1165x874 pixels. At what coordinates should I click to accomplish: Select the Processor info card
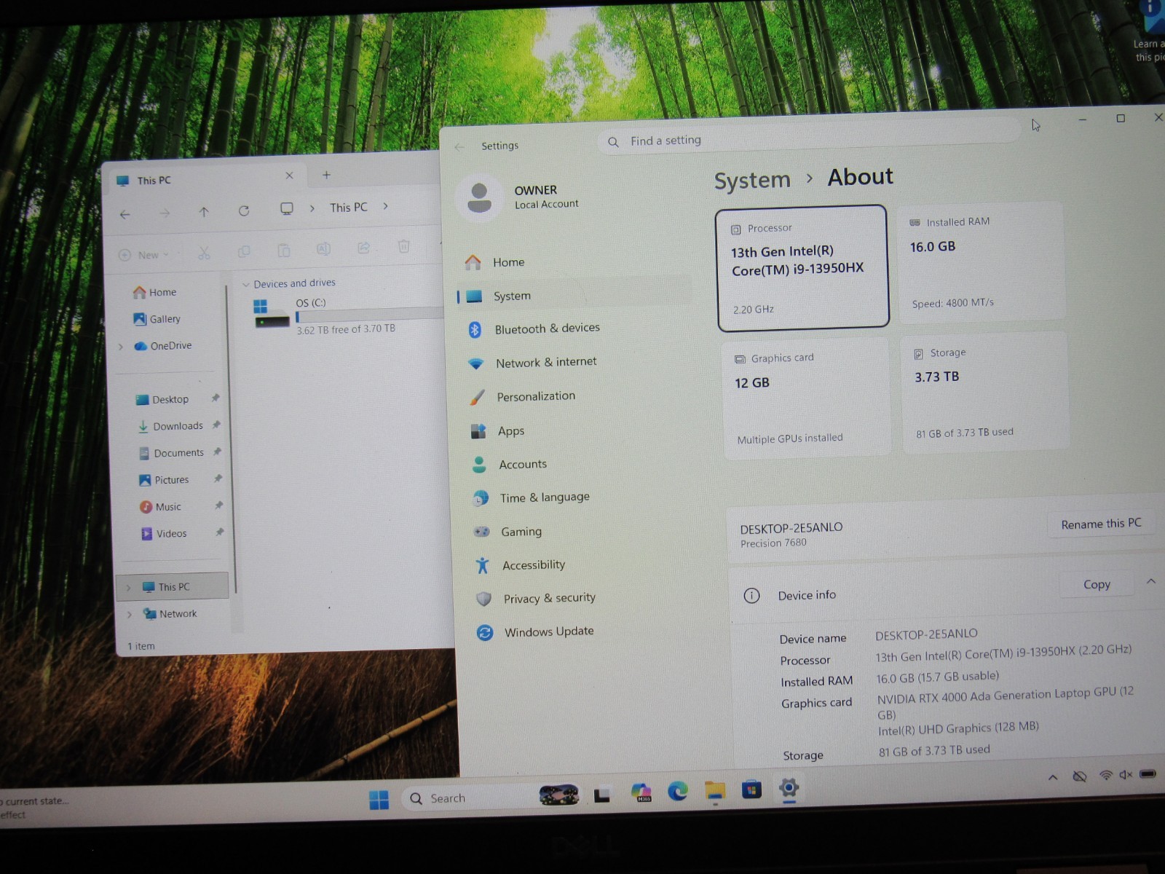tap(802, 268)
